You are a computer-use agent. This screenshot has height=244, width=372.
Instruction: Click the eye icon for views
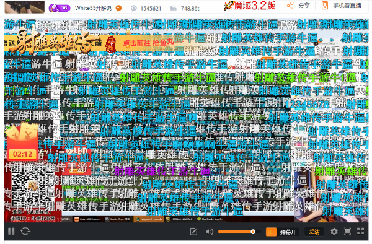click(133, 9)
